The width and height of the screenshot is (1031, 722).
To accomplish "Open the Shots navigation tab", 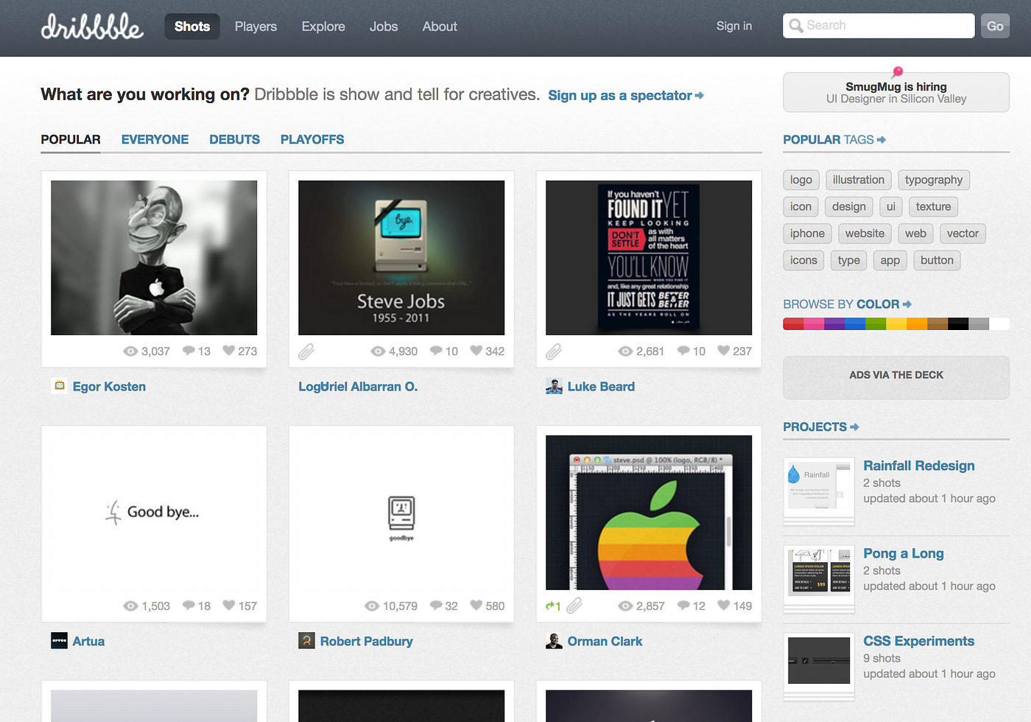I will click(x=192, y=27).
